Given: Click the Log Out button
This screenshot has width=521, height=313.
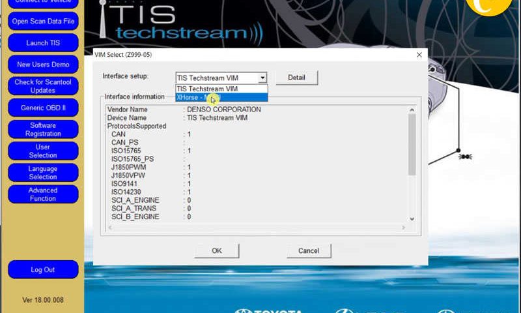Looking at the screenshot, I should pyautogui.click(x=43, y=269).
